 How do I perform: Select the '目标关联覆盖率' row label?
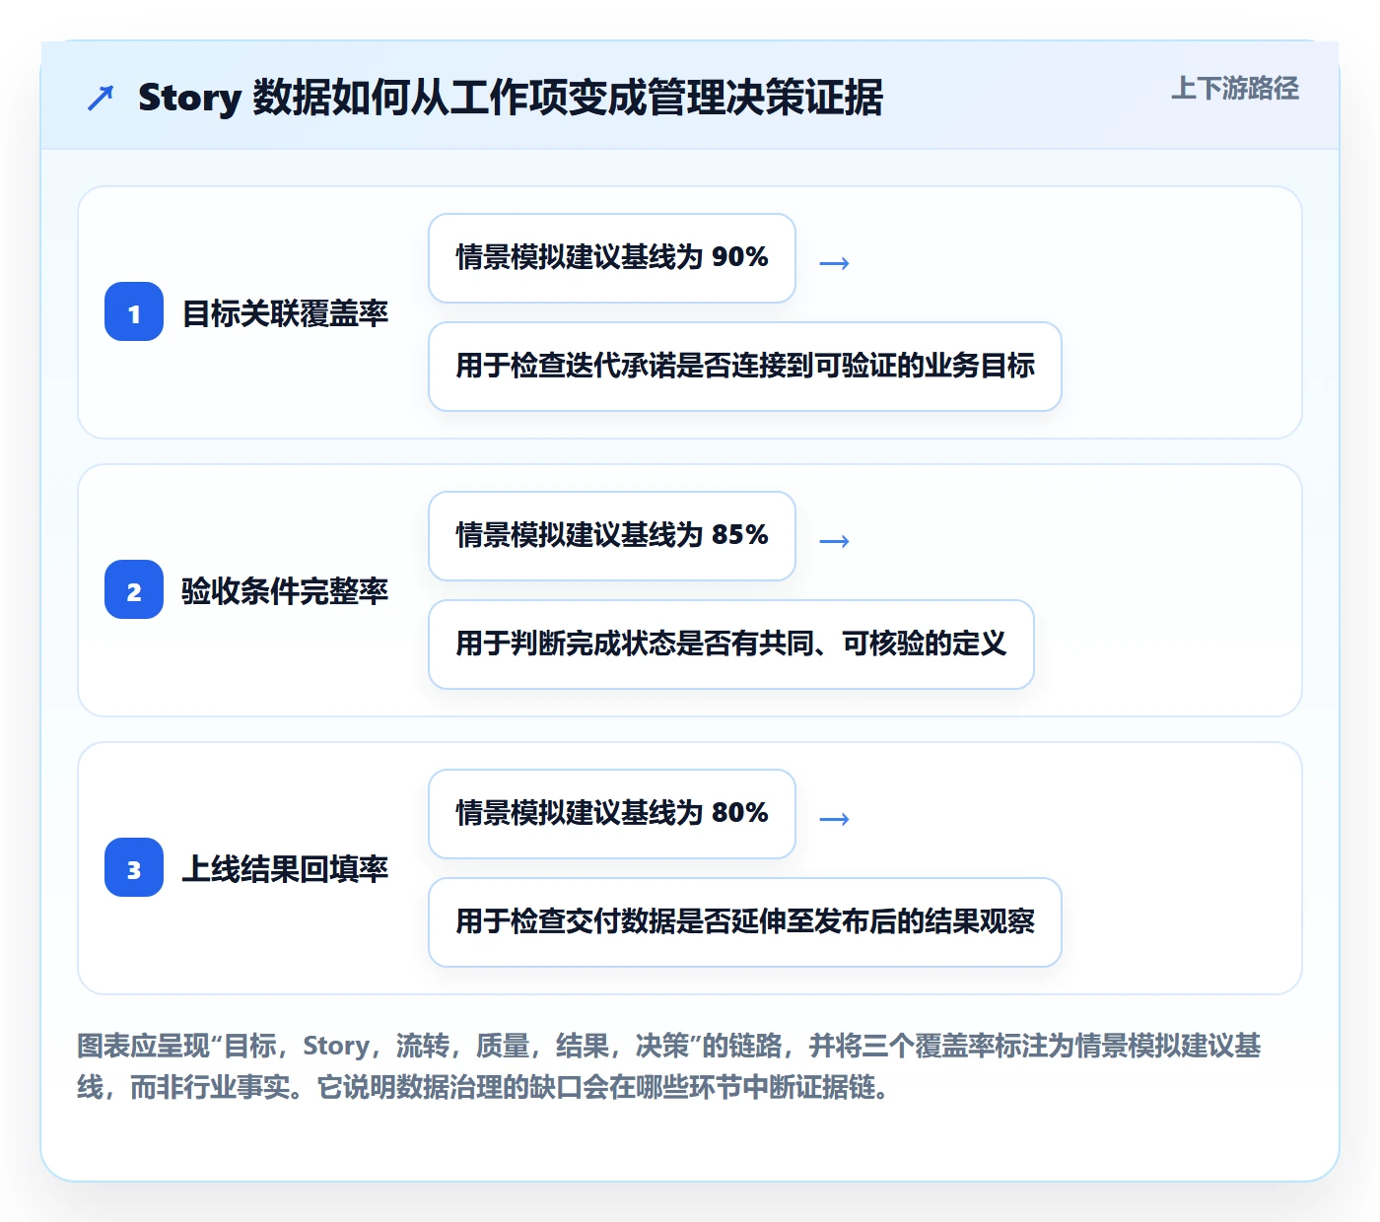285,313
